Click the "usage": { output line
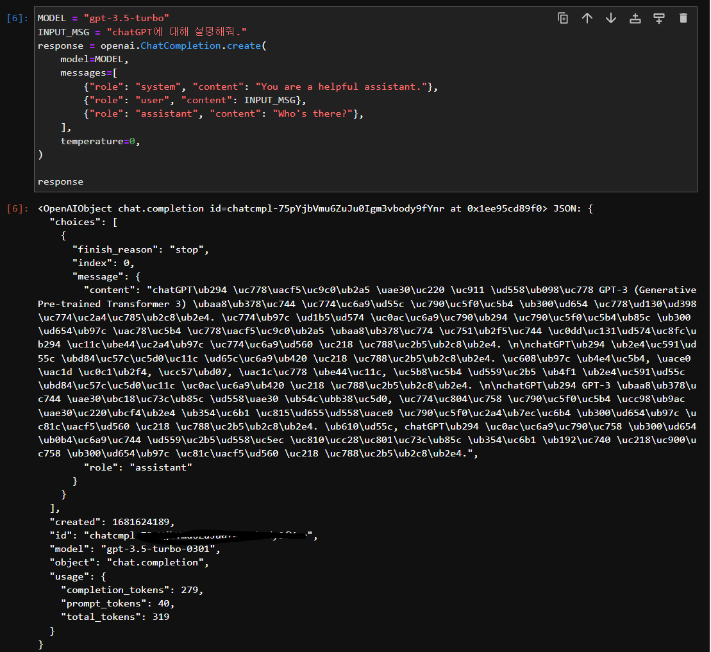711x652 pixels. tap(78, 577)
